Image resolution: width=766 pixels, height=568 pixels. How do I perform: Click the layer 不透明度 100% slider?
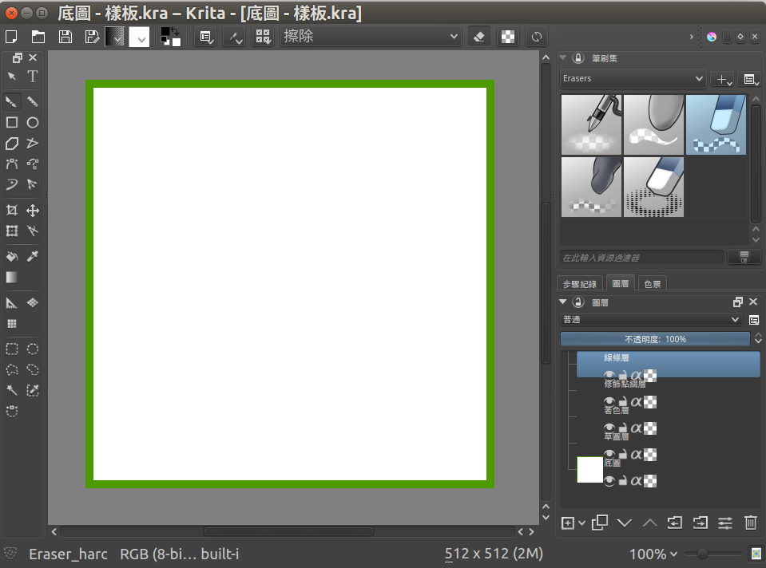click(x=655, y=339)
